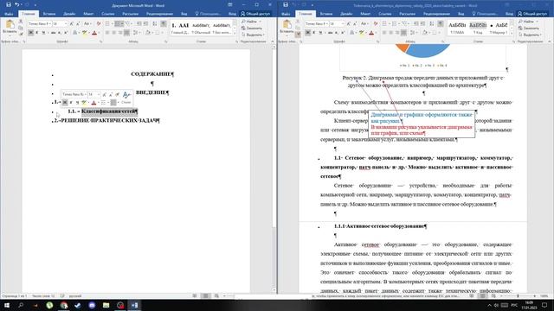Clear formatting icon in left Word ribbon

point(99,23)
